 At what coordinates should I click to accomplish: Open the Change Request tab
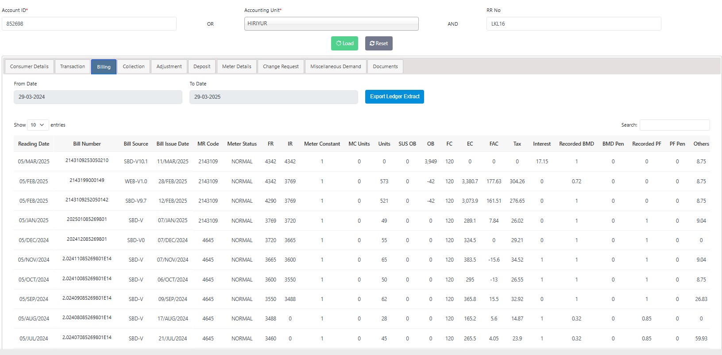[281, 66]
